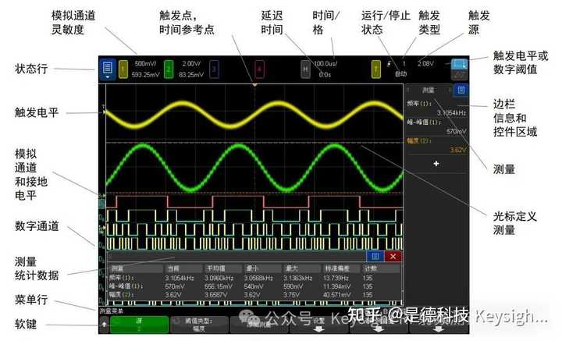Click the rising edge trigger type symbol
The height and width of the screenshot is (341, 562).
coord(389,64)
